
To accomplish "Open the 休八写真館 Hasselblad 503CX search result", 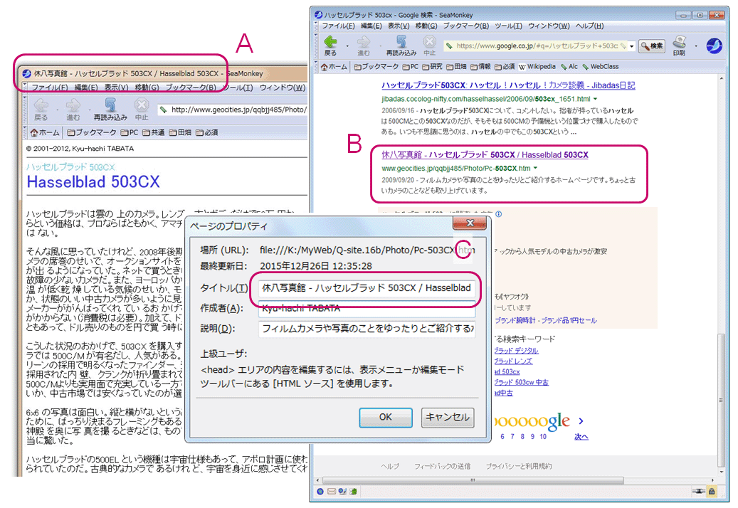I will click(x=485, y=155).
